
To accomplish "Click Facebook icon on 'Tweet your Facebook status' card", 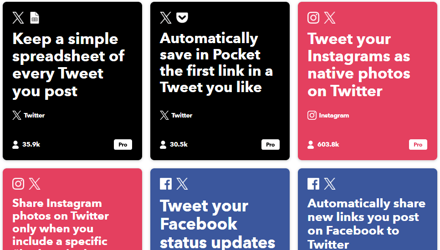I will [165, 184].
